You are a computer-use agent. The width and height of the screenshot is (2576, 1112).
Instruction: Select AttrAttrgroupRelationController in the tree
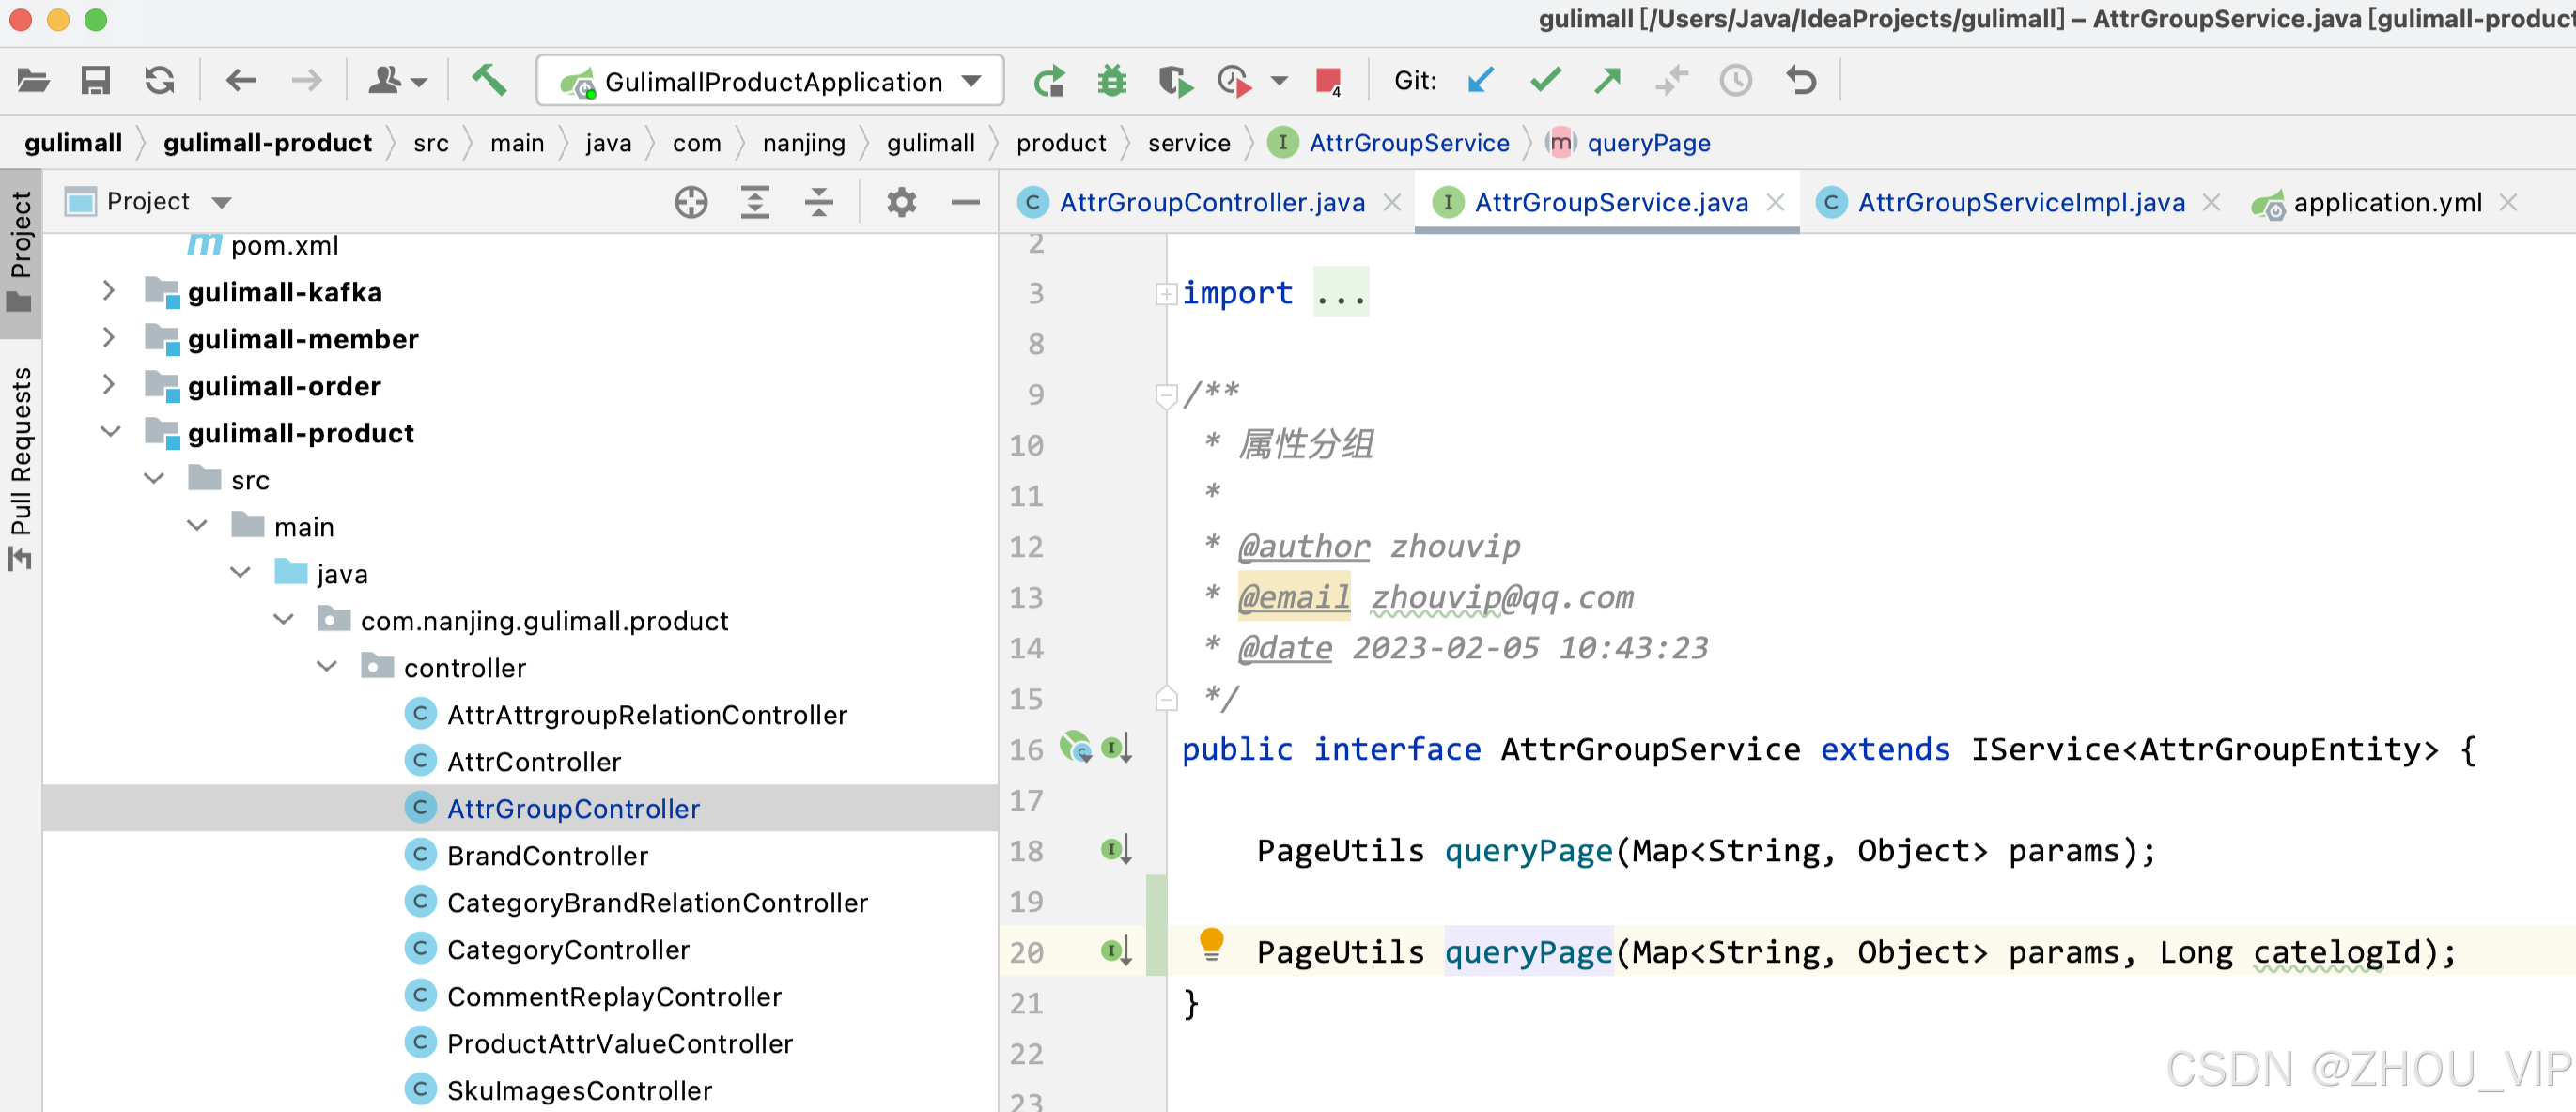pos(626,715)
